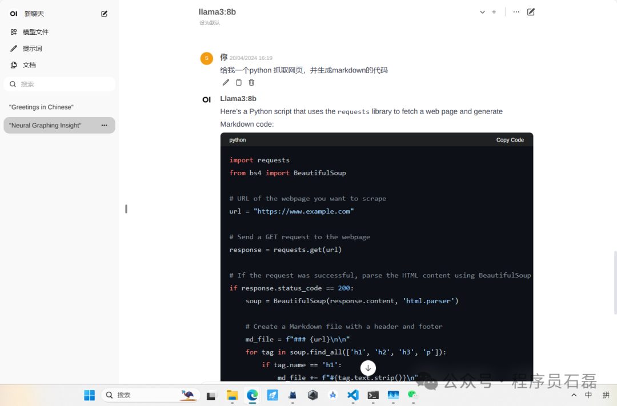Go to 提示词 prompts section
The image size is (617, 406).
(x=32, y=49)
